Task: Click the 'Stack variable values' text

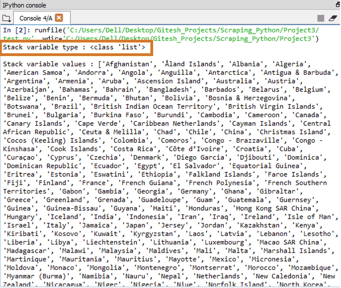Action: pyautogui.click(x=44, y=64)
